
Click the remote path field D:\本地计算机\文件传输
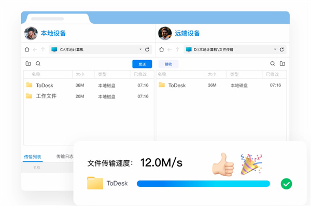[x=235, y=49]
